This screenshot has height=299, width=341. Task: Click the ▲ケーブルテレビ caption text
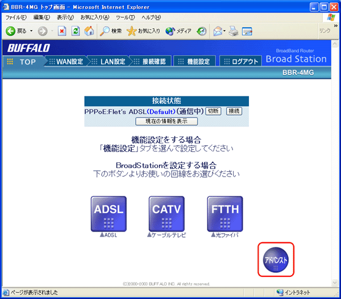pyautogui.click(x=167, y=235)
